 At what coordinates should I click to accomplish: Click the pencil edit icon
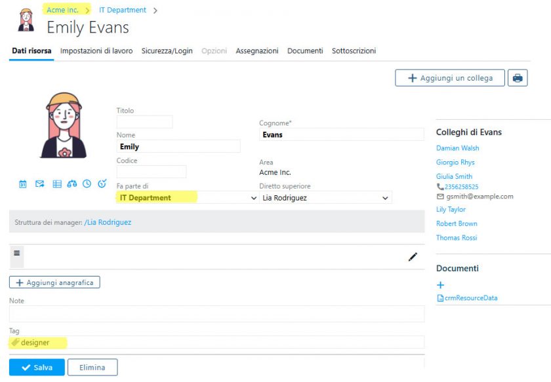pyautogui.click(x=413, y=257)
